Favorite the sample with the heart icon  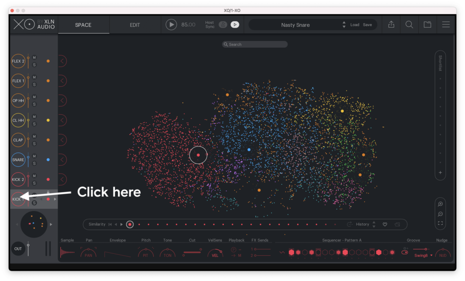click(x=385, y=224)
